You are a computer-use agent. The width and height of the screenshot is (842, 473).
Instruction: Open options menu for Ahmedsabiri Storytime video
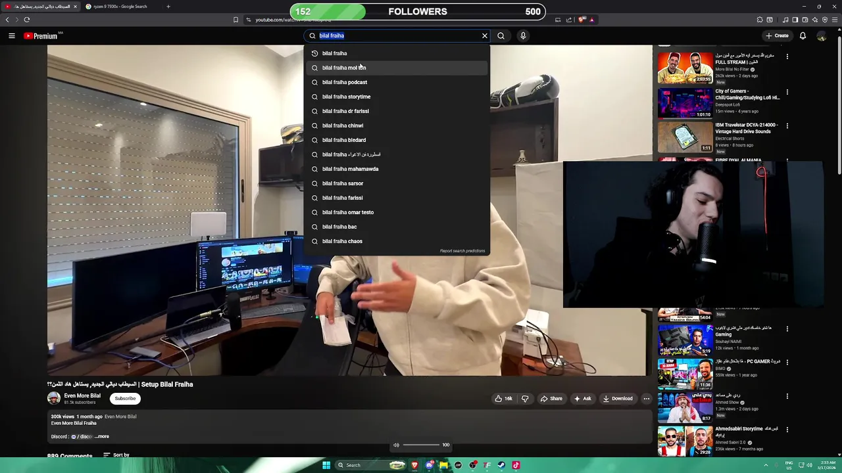click(x=787, y=430)
